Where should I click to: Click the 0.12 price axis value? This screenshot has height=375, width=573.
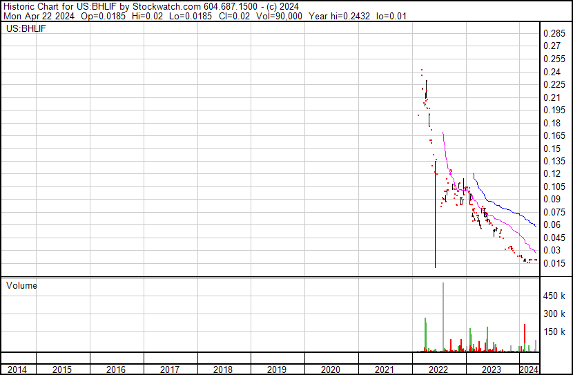(552, 173)
